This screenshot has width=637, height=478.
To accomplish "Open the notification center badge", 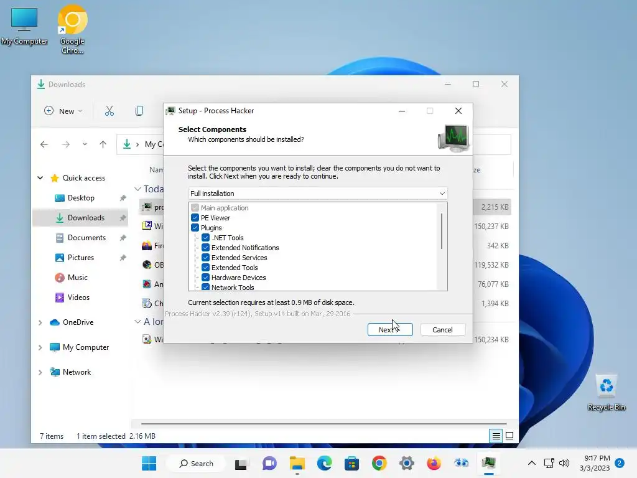I will pos(620,463).
